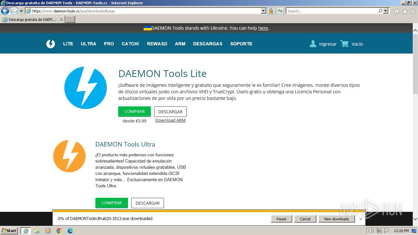Click the Vacío cart label
Screen dimensions: 418x235
click(x=357, y=44)
